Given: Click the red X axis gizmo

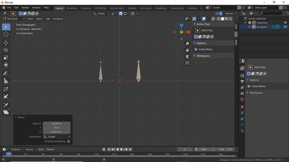Looking at the screenshot, I should 188,32.
